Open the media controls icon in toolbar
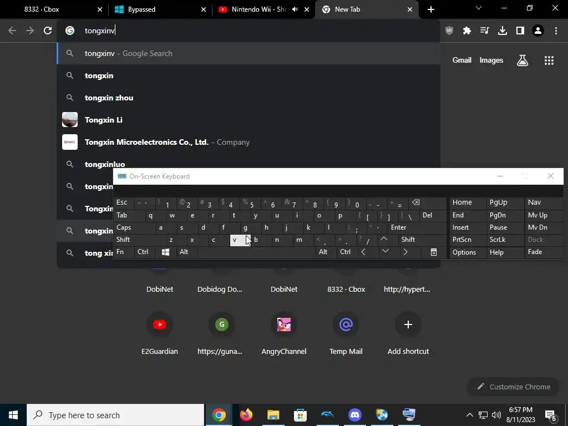This screenshot has height=426, width=568. [x=484, y=31]
